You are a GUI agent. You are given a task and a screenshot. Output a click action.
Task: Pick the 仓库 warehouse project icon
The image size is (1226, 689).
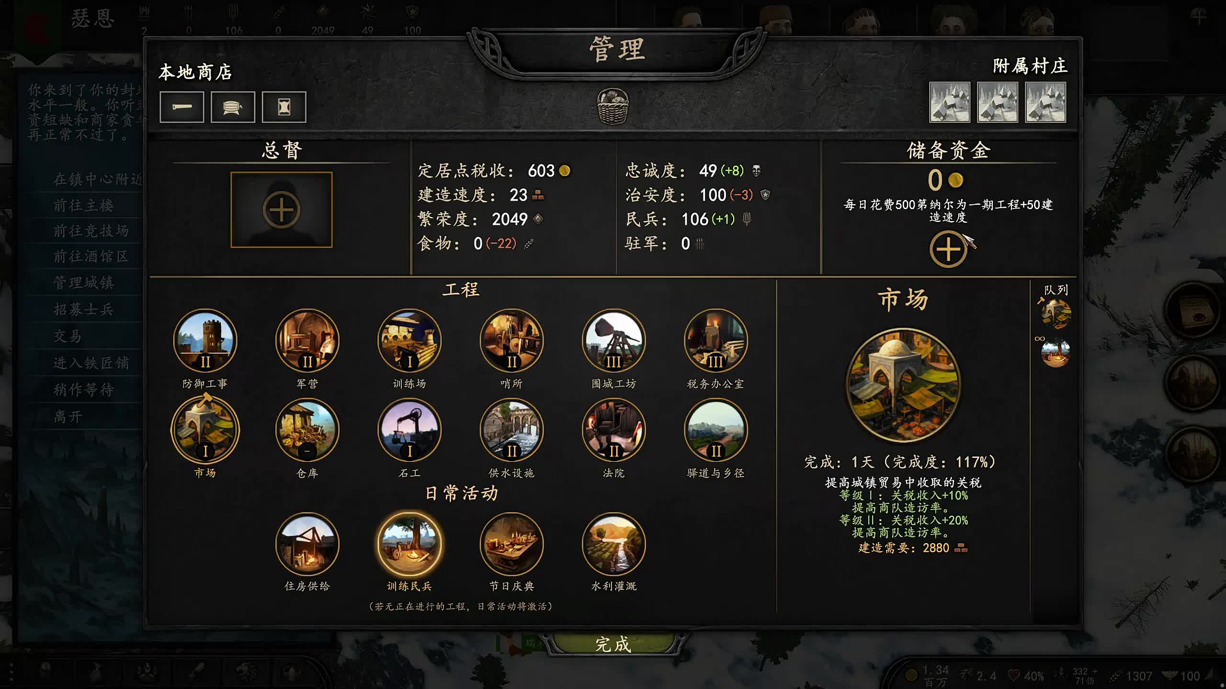pos(307,430)
